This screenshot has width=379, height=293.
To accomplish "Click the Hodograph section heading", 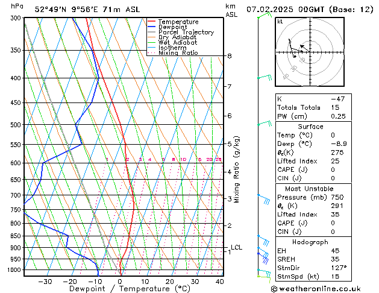I will coord(310,242).
